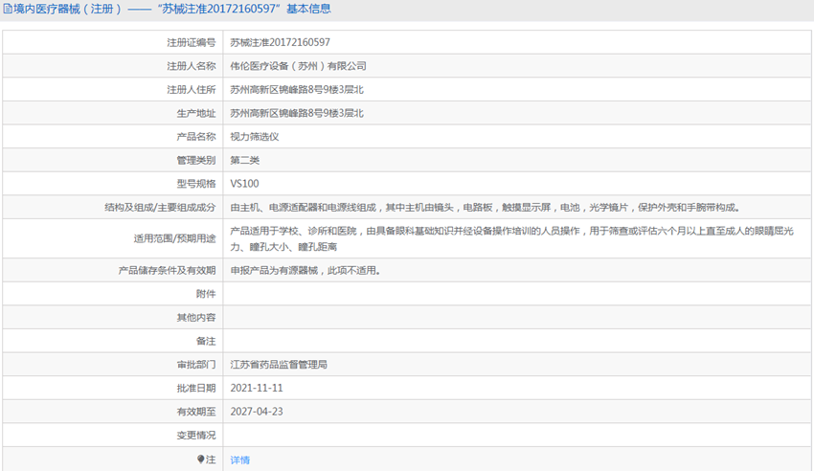Click the 注册人住所 address value

click(296, 90)
